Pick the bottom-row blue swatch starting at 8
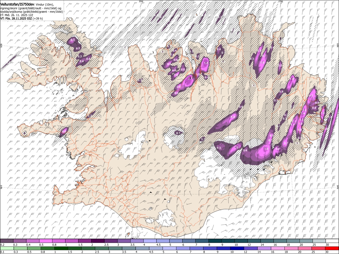This screenshot has width=339, height=254. click(x=210, y=248)
